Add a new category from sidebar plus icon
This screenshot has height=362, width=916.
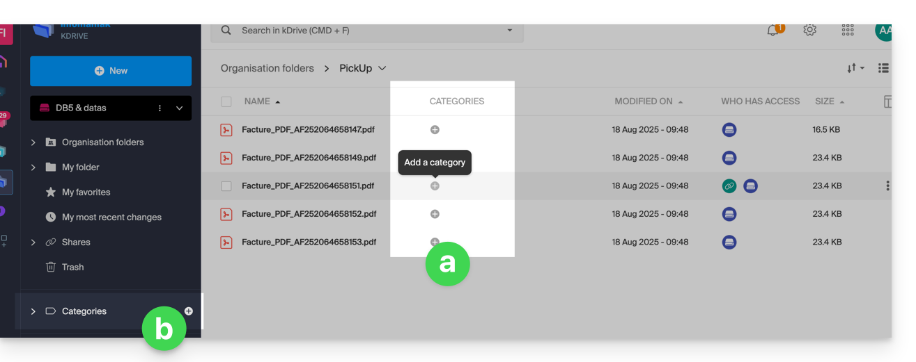[x=189, y=311]
